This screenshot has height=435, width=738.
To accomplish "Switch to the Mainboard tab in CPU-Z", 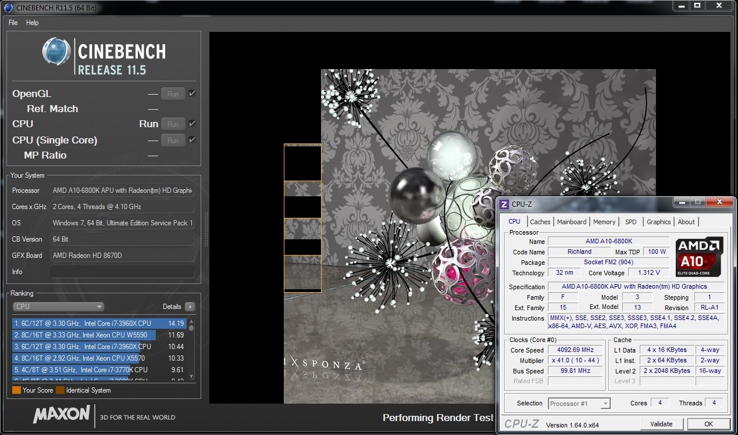I will [572, 222].
